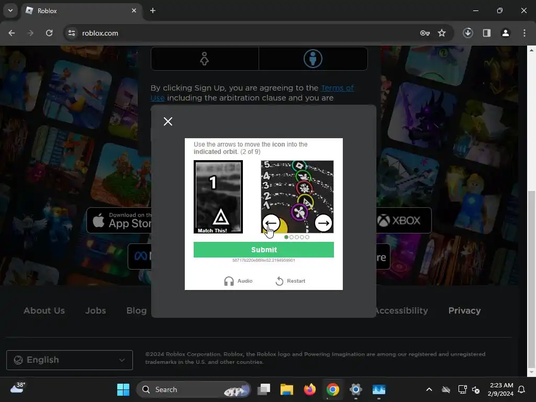Click the muted volume tray icon
Viewport: 536px width, 402px height.
[475, 389]
